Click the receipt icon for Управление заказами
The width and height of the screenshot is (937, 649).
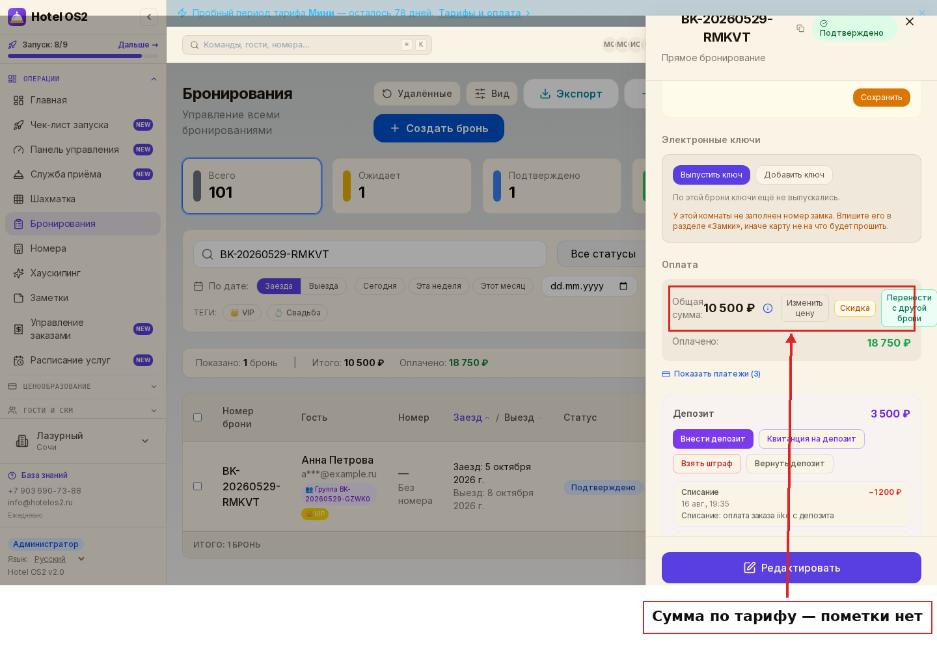pos(19,329)
